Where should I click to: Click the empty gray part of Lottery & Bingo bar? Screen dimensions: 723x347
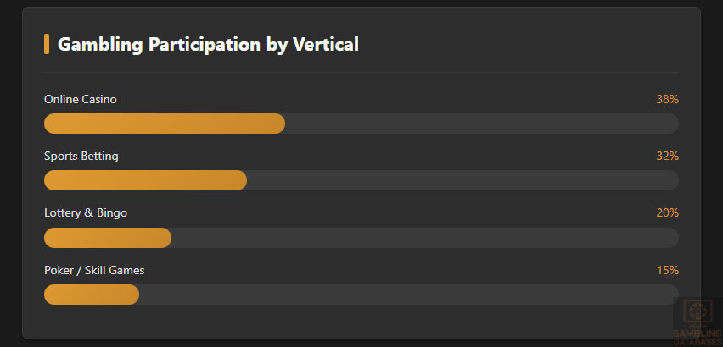coord(424,238)
